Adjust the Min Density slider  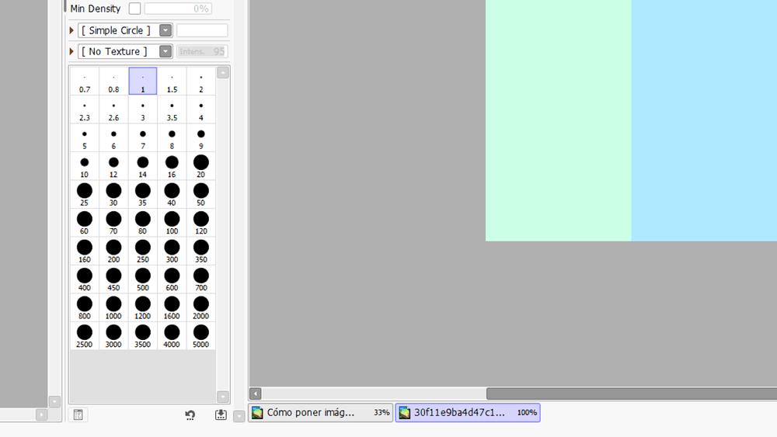click(178, 9)
